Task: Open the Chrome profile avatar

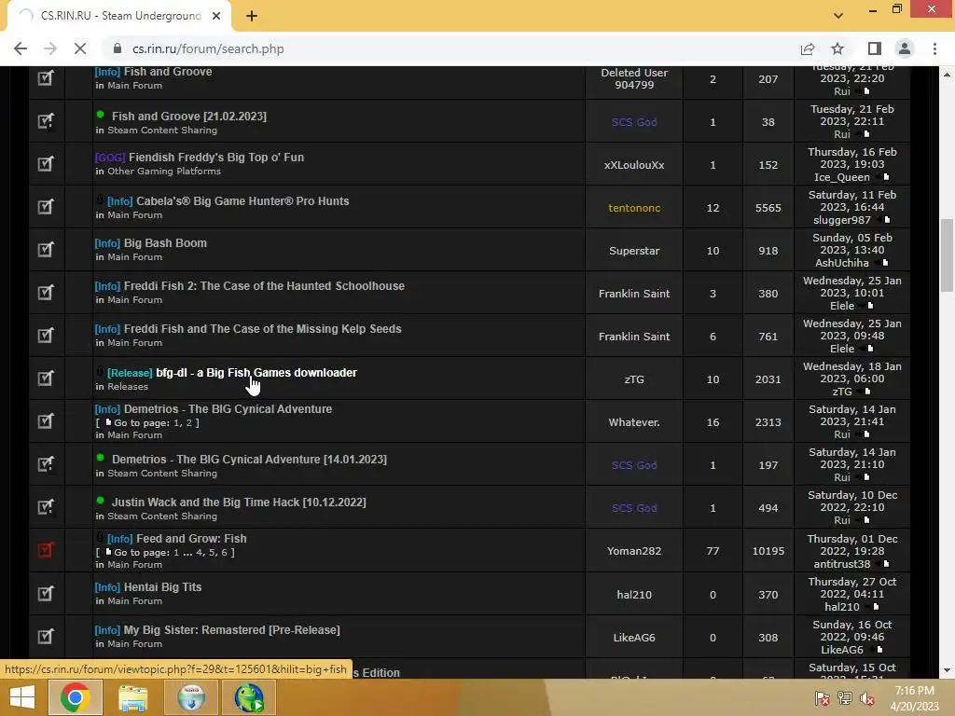Action: click(905, 48)
